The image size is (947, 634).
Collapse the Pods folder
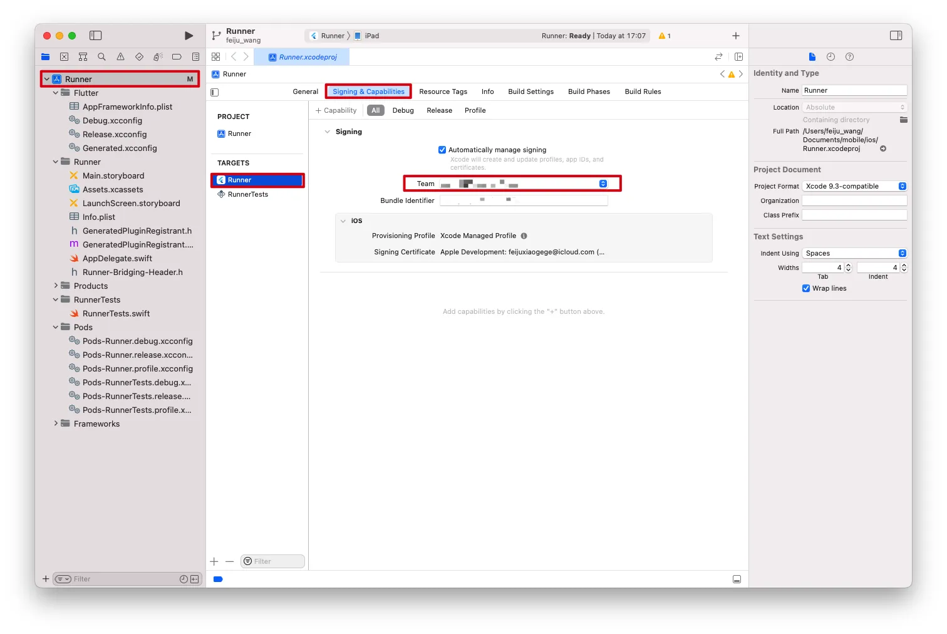(x=56, y=328)
